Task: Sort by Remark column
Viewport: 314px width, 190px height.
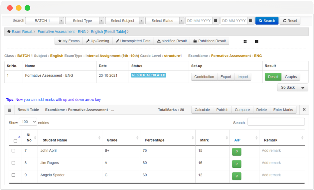Action: (302, 138)
